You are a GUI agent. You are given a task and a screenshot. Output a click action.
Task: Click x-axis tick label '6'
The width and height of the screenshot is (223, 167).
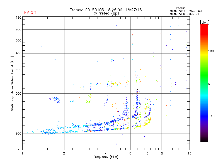click(130, 153)
